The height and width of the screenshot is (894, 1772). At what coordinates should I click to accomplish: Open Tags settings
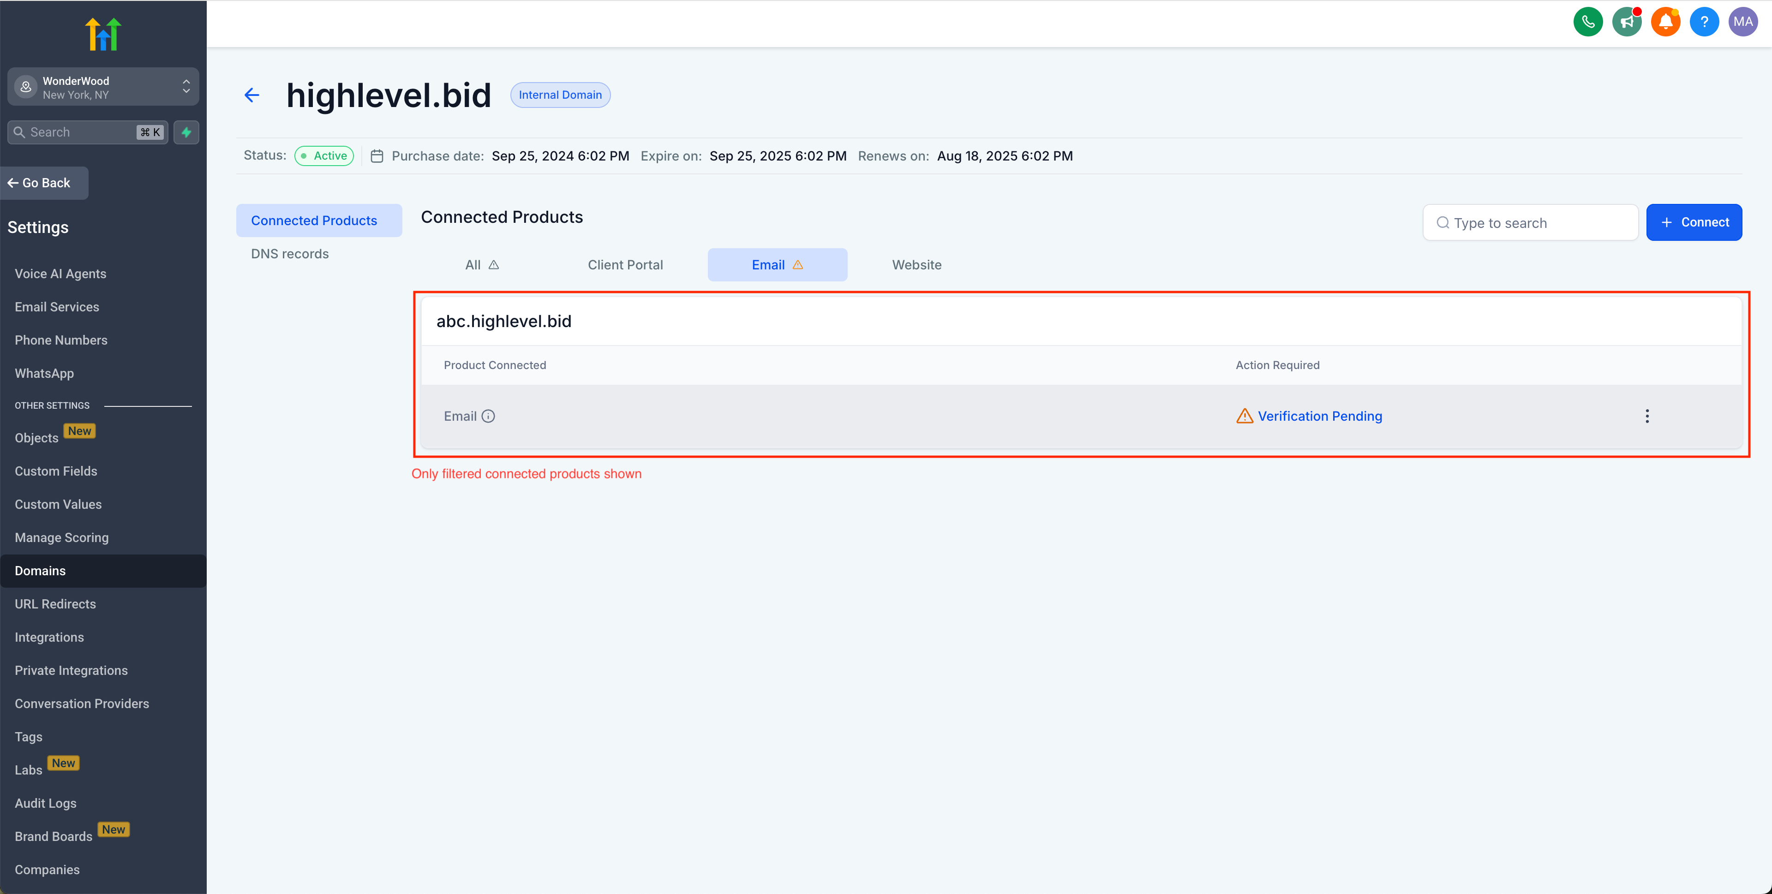tap(29, 737)
